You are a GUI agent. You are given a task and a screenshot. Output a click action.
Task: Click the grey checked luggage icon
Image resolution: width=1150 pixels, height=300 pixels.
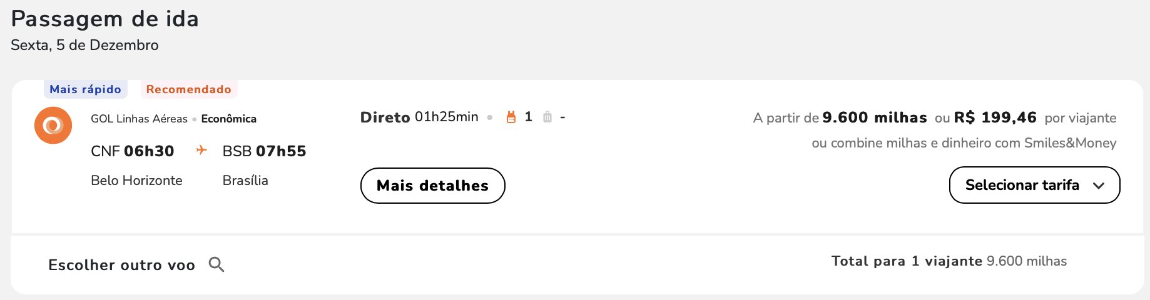(x=547, y=117)
